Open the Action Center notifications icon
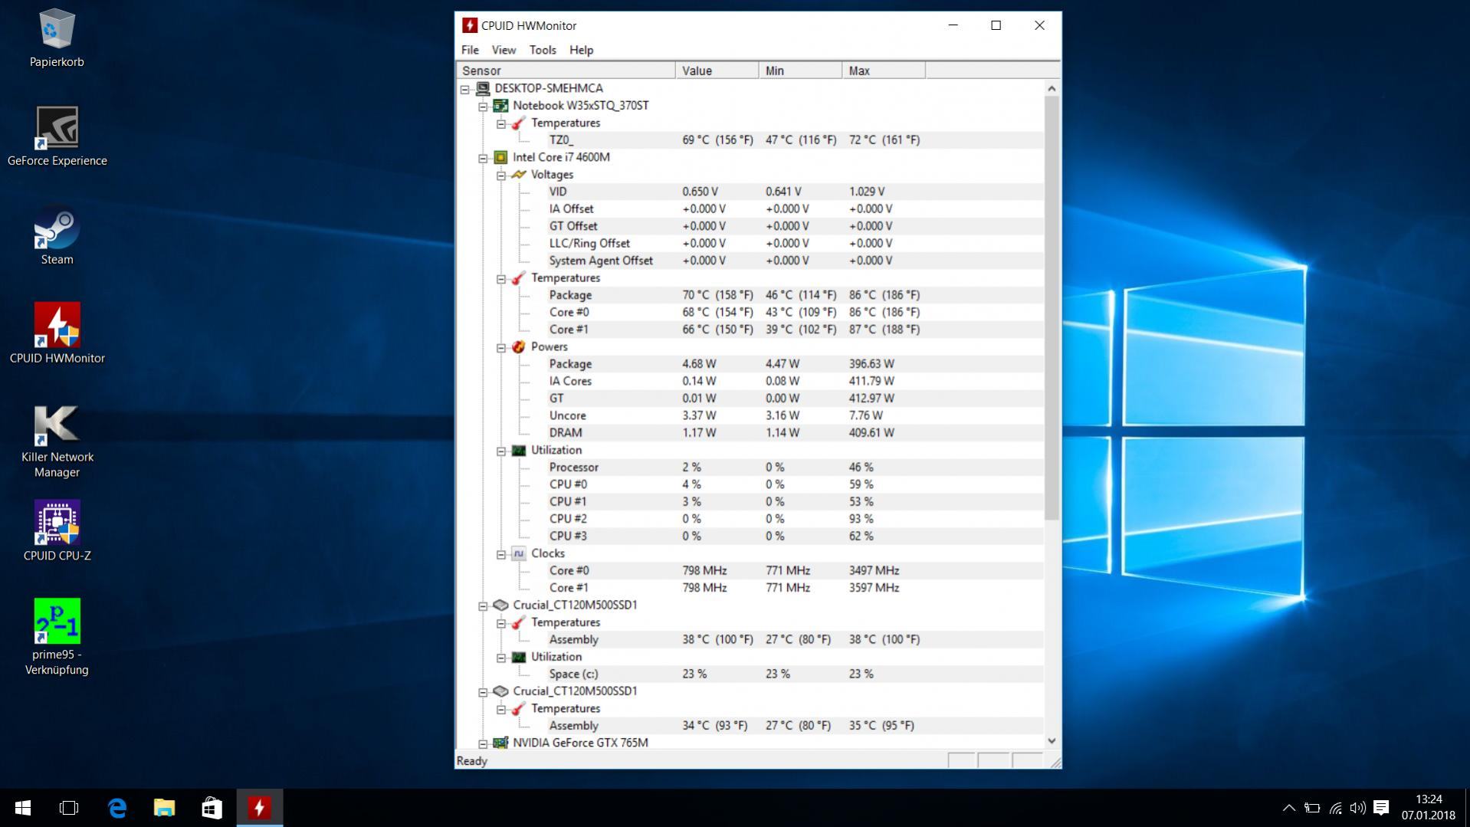 pos(1381,808)
